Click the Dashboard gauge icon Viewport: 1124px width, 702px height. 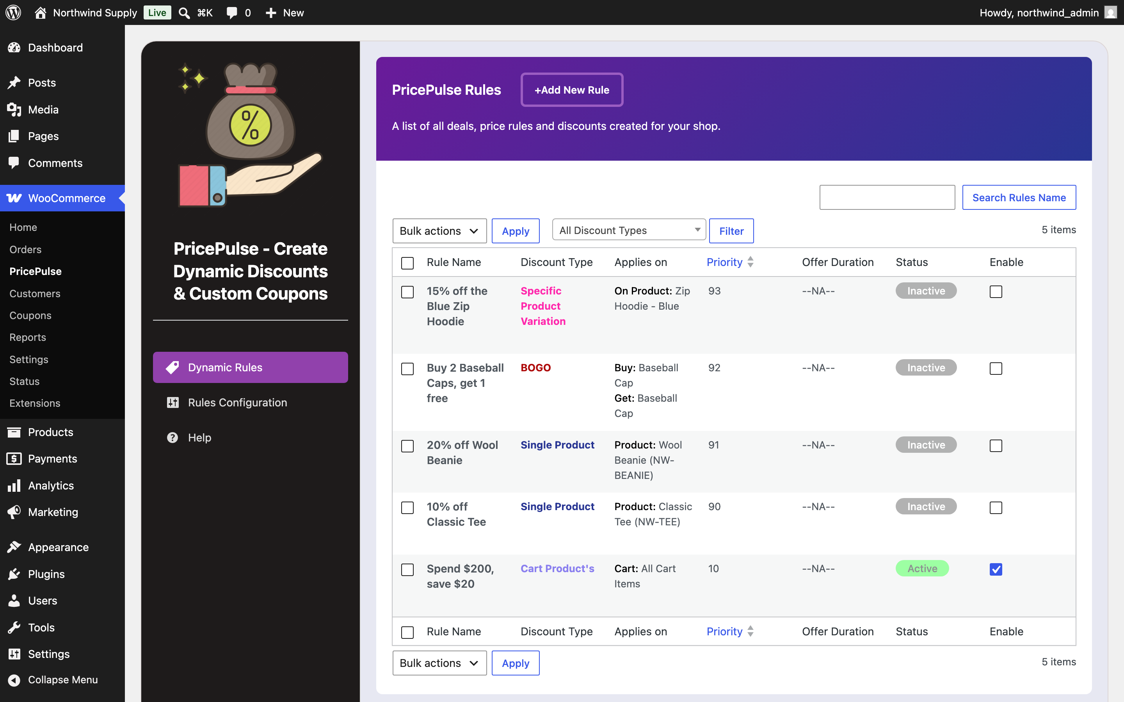(14, 47)
